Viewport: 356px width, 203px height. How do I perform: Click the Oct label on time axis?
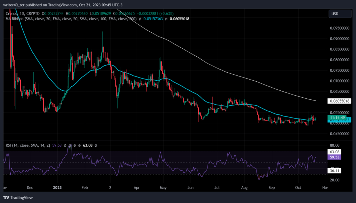298,188
